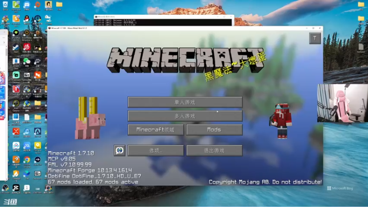This screenshot has width=368, height=207.
Task: Click the 单人游戏 singleplayer button
Action: [185, 102]
